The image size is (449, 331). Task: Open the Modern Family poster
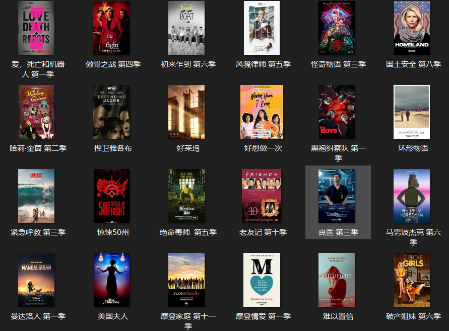click(x=186, y=280)
